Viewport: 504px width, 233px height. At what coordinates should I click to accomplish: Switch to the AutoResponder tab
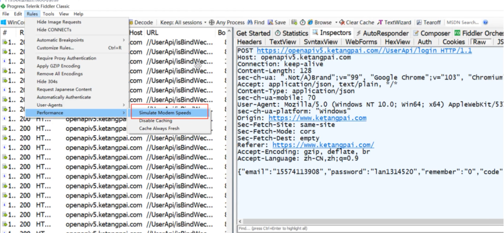(x=382, y=33)
